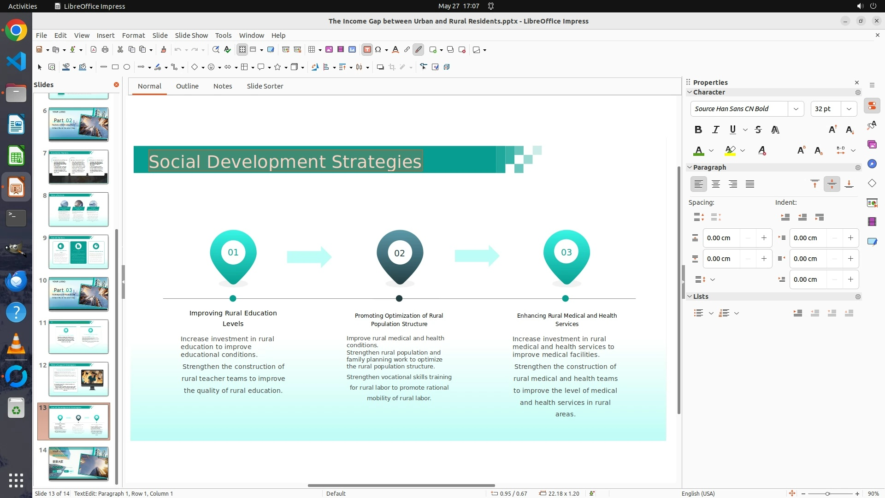Click the Insert Text Box icon
Viewport: 885px width, 498px height.
click(x=367, y=50)
